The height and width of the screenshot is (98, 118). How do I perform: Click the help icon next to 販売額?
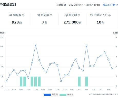coord(79,15)
